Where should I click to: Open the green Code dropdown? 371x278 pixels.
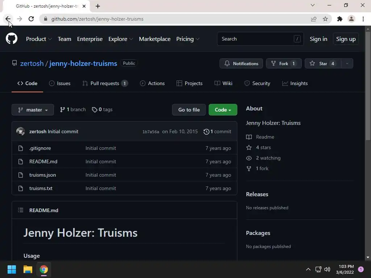[223, 110]
